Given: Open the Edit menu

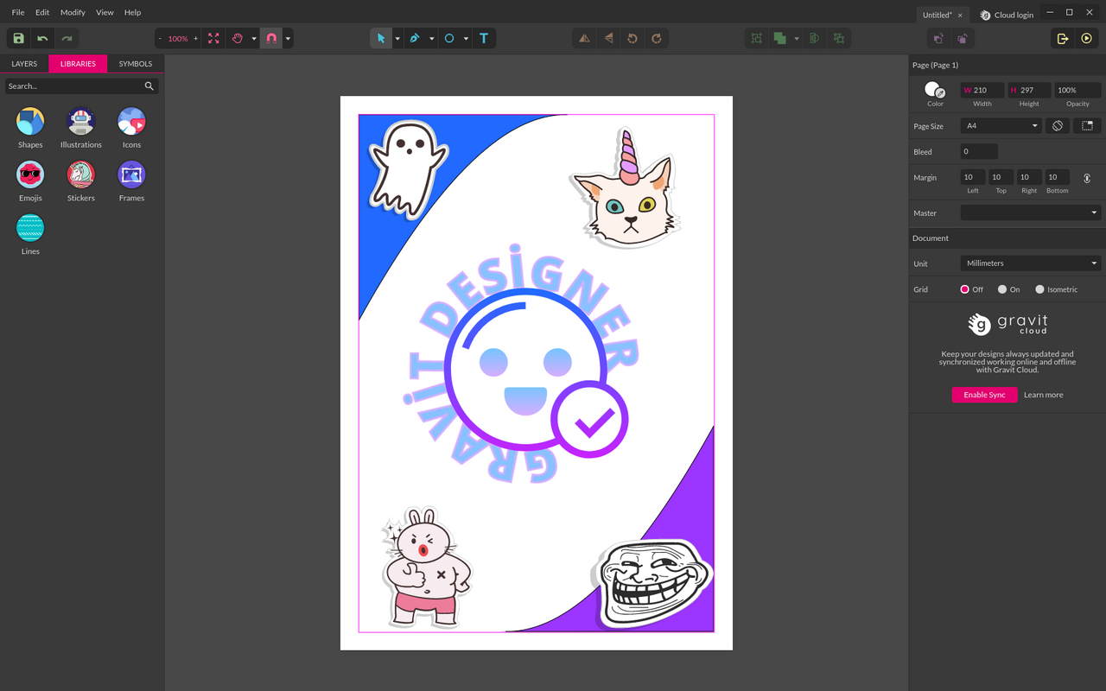Looking at the screenshot, I should coord(42,13).
